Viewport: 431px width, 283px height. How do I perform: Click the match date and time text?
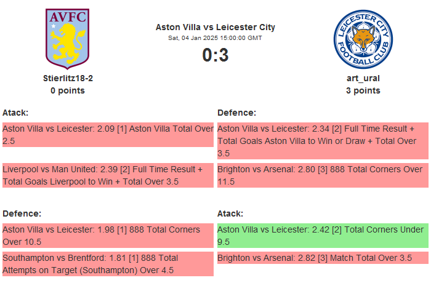tap(216, 38)
